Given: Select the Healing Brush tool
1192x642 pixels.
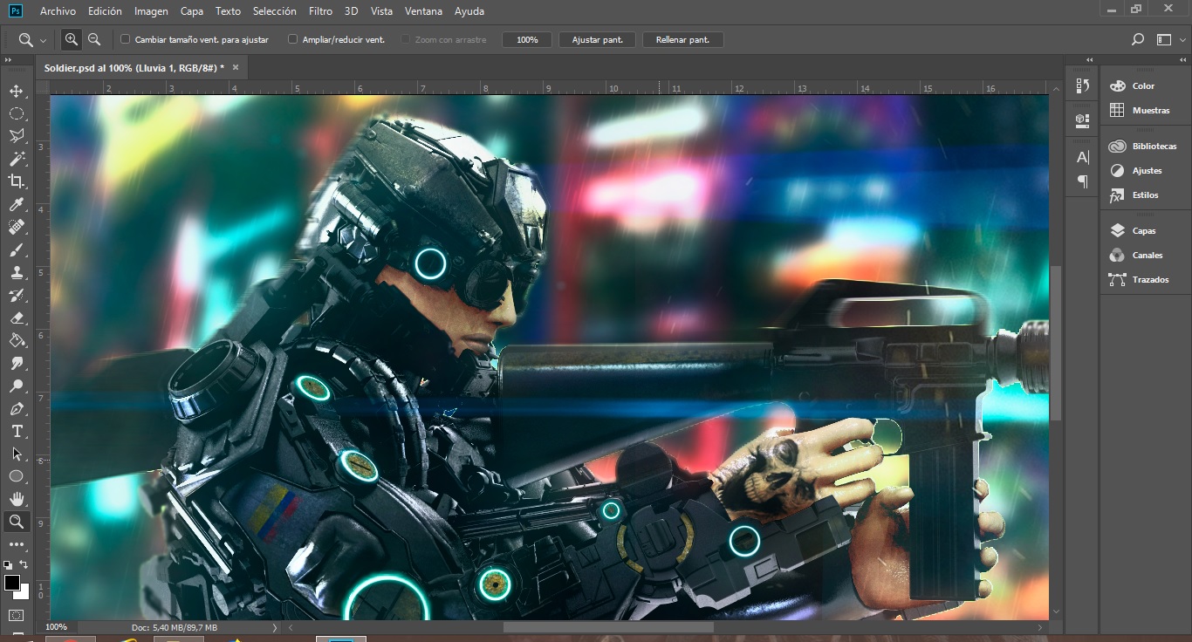Looking at the screenshot, I should (x=17, y=227).
